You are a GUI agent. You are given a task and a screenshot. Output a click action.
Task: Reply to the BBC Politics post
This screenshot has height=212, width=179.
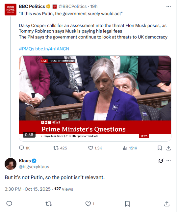tap(24, 148)
